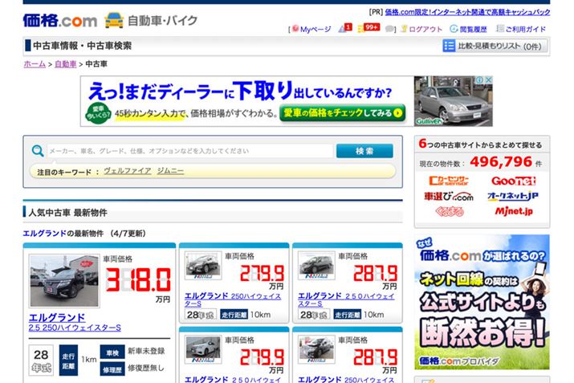Open ご利用ガイド usage guide

(x=521, y=29)
